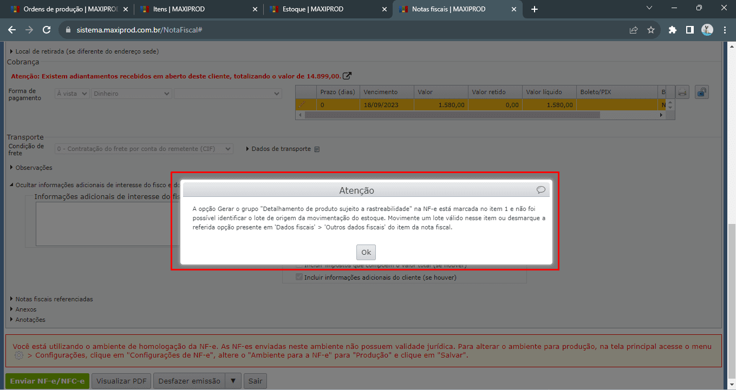Click the Boleto/PIX column header
Image resolution: width=736 pixels, height=390 pixels.
(617, 92)
